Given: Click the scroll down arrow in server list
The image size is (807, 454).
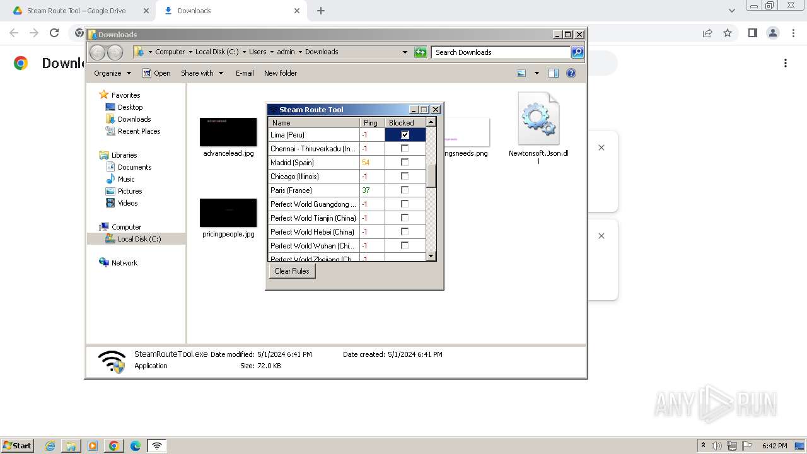Looking at the screenshot, I should coord(431,255).
